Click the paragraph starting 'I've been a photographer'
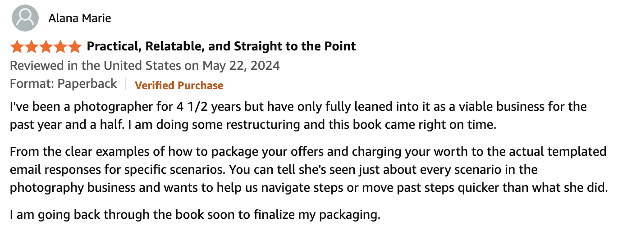Screen dimensions: 641x226 click(298, 116)
